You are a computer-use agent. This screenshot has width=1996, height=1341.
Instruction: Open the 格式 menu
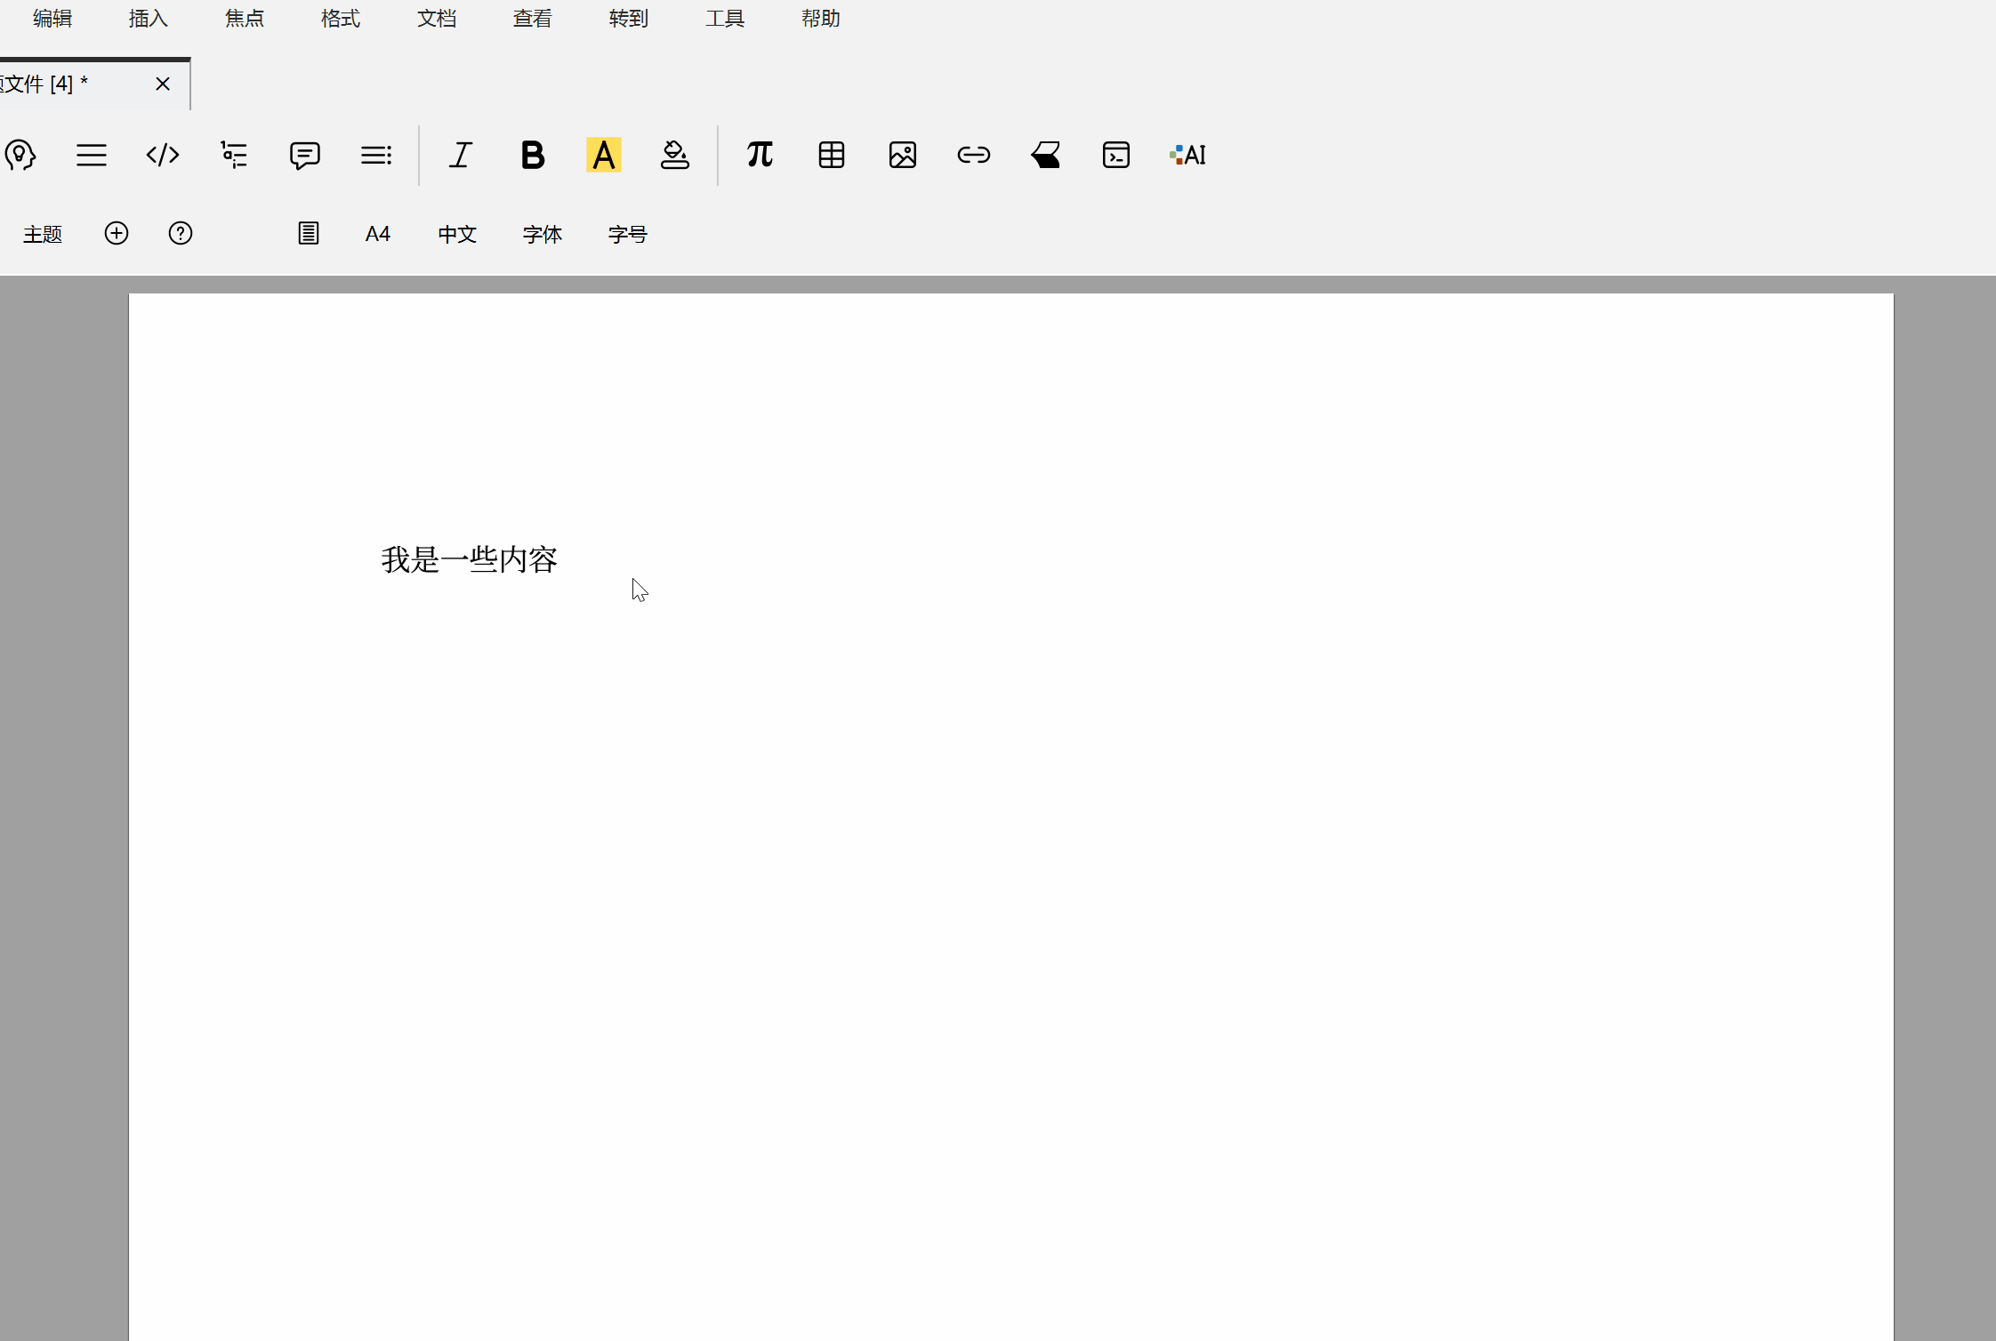point(340,19)
